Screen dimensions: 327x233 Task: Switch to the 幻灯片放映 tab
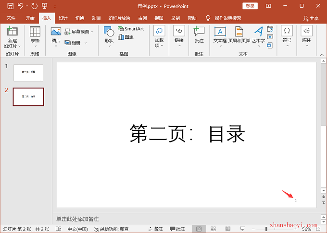coord(119,18)
